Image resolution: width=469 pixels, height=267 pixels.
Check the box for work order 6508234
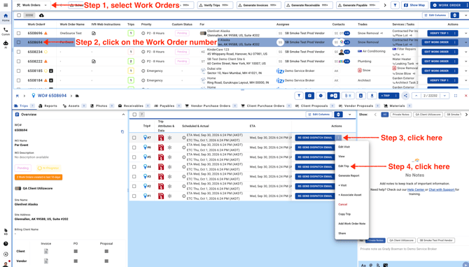[18, 52]
